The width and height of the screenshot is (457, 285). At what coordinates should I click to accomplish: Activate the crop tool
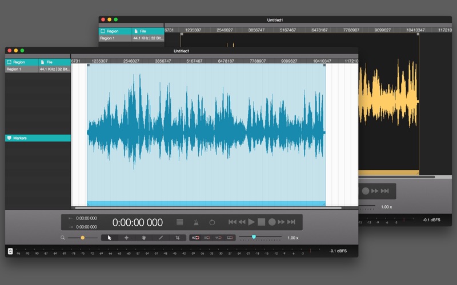[178, 238]
